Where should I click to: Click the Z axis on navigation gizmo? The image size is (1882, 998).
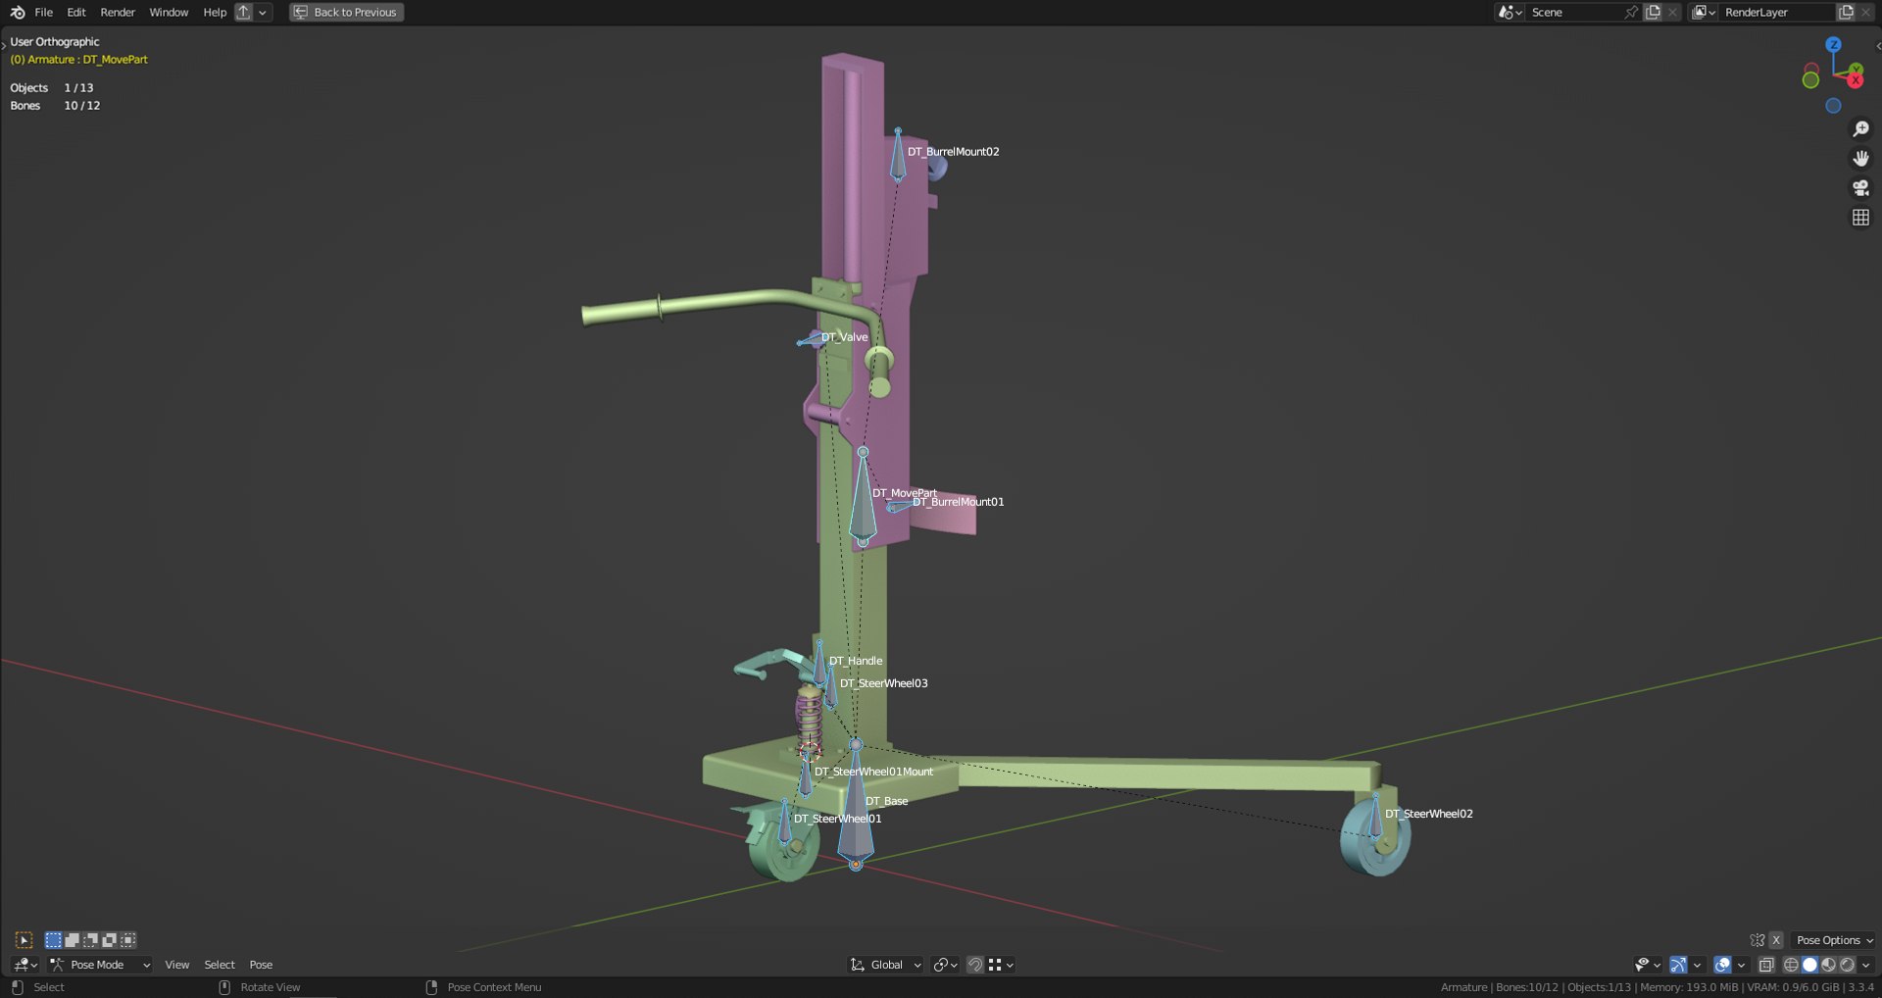tap(1833, 44)
